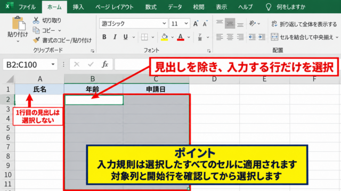Click cell C1 containing 申請日
The height and width of the screenshot is (191, 341).
pos(156,89)
